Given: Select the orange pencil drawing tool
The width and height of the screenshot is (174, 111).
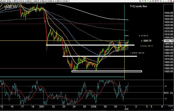Looking at the screenshot, I should pyautogui.click(x=148, y=1).
